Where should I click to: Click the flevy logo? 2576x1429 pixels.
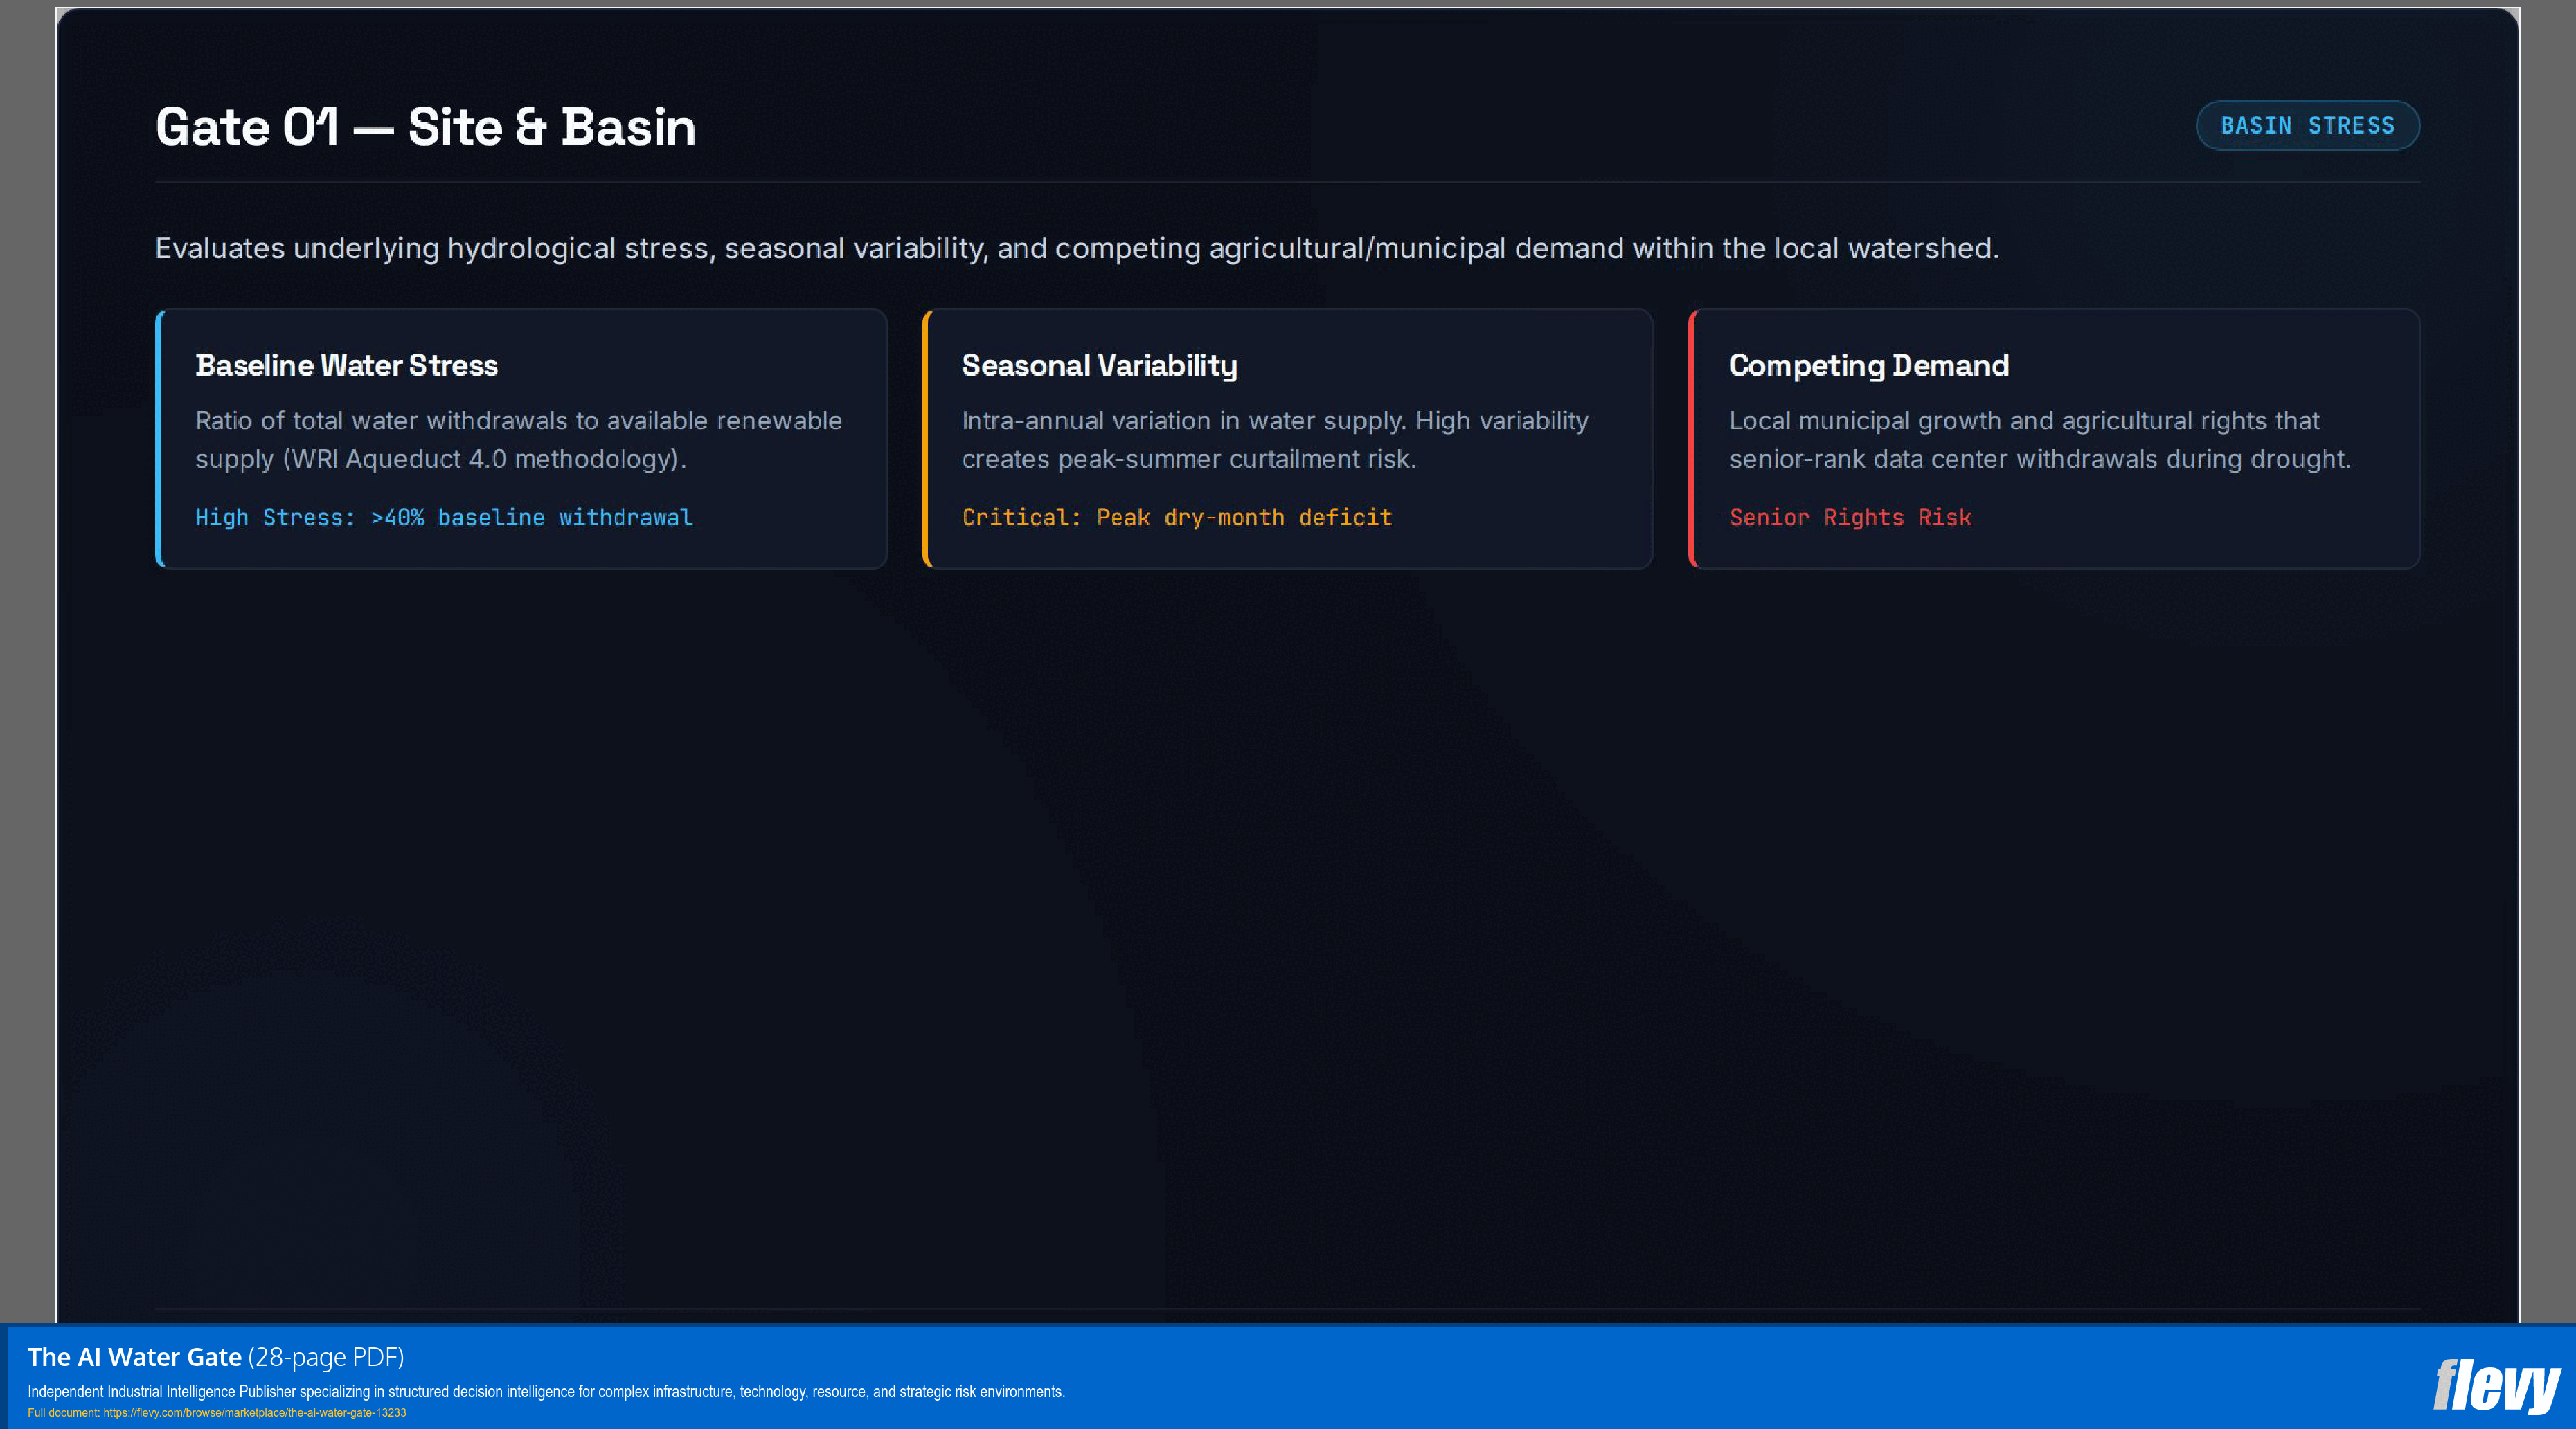click(2496, 1386)
